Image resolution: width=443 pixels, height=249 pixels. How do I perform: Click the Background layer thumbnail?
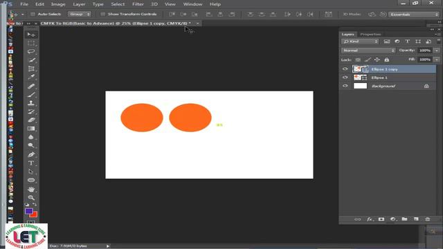[x=360, y=86]
